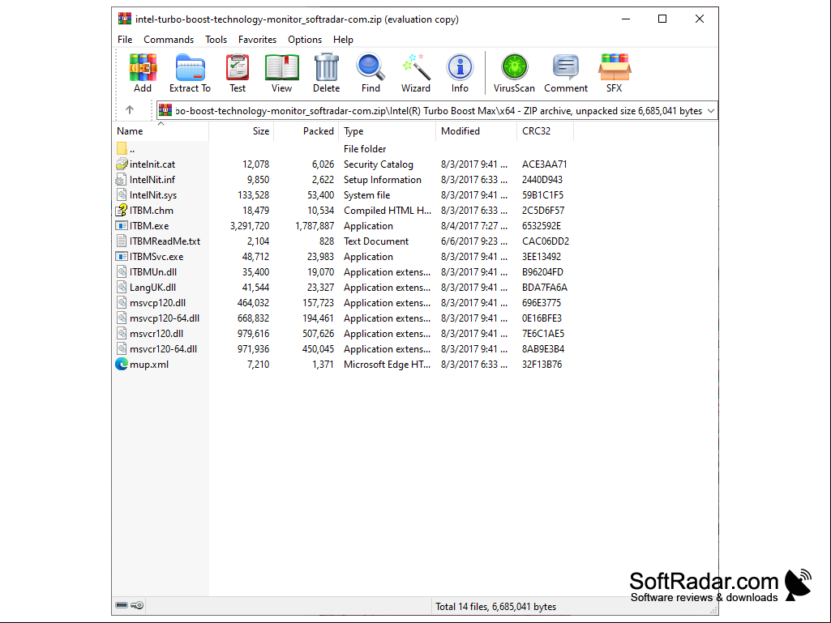
Task: Sort by Name column header
Action: [161, 131]
